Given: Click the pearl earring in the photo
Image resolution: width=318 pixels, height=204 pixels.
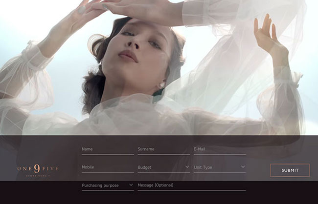Looking at the screenshot, I should pos(162,85).
